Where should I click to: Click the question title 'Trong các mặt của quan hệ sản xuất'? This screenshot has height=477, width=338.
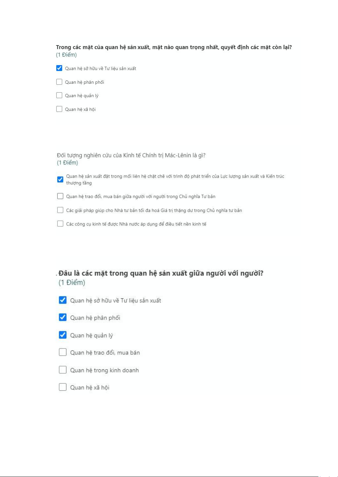coord(174,47)
